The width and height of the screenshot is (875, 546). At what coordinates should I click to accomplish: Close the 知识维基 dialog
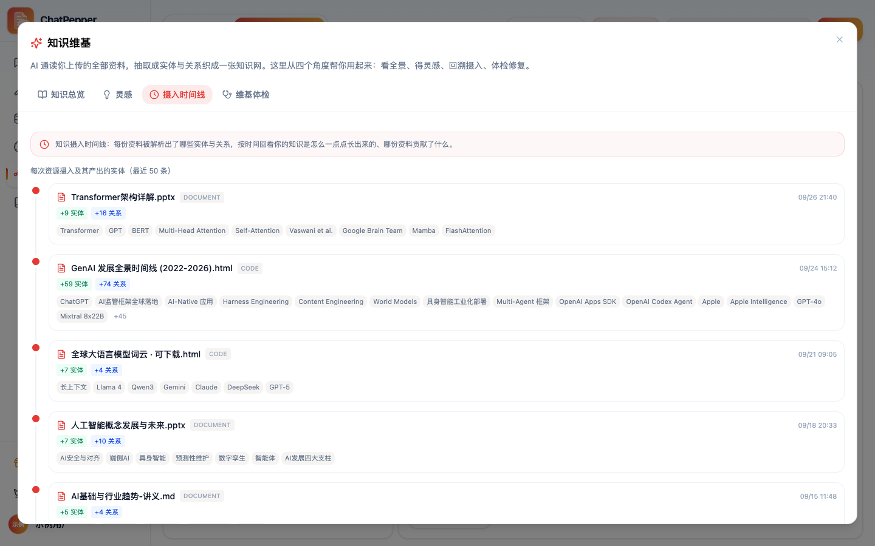point(839,39)
